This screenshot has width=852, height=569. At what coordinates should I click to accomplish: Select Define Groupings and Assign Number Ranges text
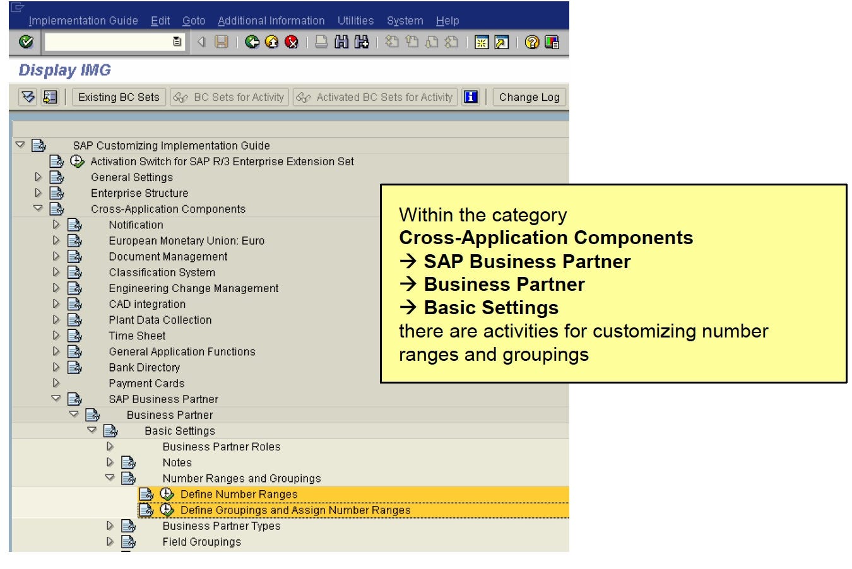[x=295, y=510]
